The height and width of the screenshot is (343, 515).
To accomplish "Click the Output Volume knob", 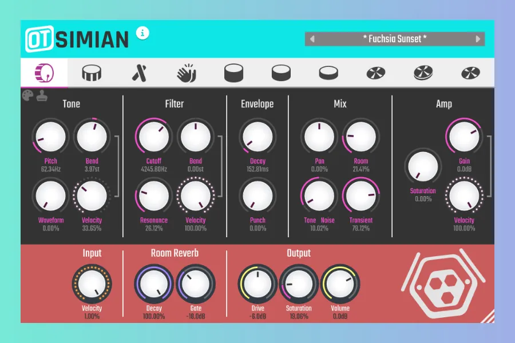I will 340,284.
